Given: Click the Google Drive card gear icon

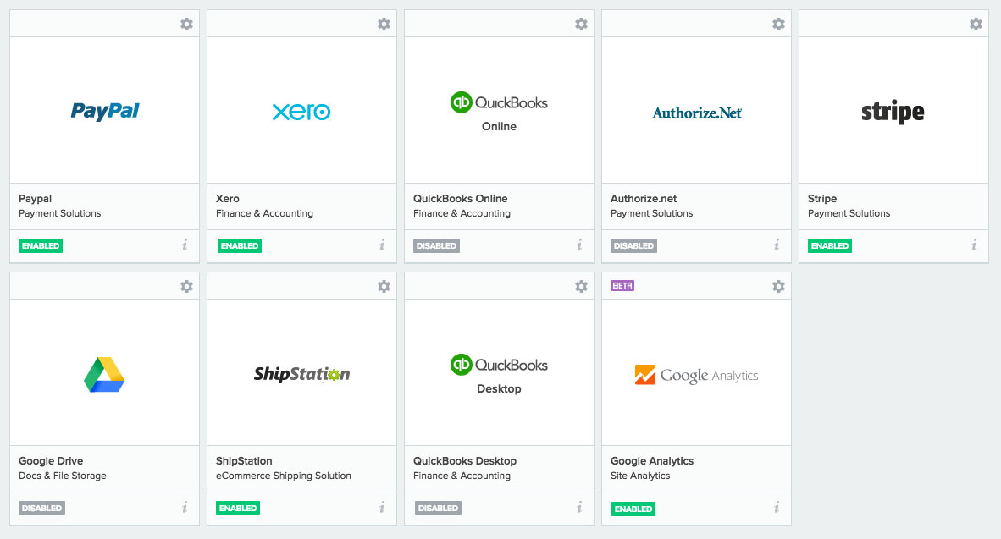Looking at the screenshot, I should (x=186, y=286).
